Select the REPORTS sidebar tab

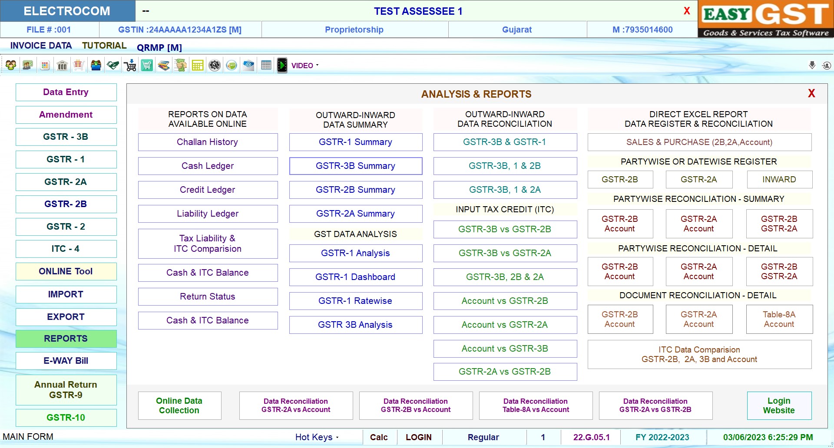[x=66, y=339]
